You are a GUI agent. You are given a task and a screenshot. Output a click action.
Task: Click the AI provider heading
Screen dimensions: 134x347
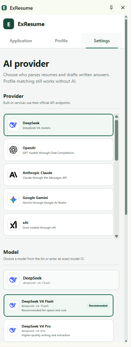pos(26,64)
